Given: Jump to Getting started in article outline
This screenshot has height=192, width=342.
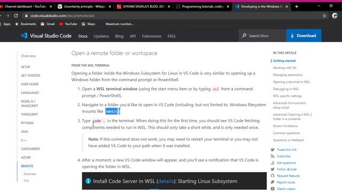Looking at the screenshot, I should (284, 61).
